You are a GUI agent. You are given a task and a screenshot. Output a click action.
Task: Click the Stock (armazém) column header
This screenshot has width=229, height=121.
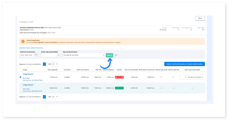[83, 70]
